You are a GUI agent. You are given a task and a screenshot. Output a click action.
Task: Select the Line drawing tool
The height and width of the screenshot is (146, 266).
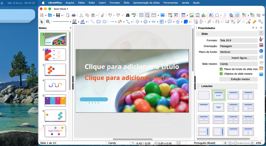(92, 22)
